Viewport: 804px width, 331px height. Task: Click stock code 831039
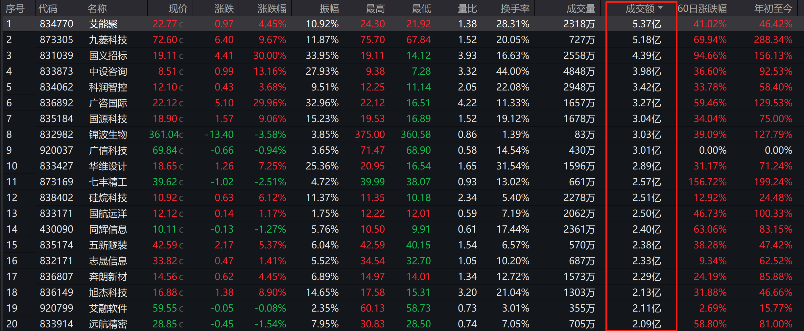click(57, 56)
